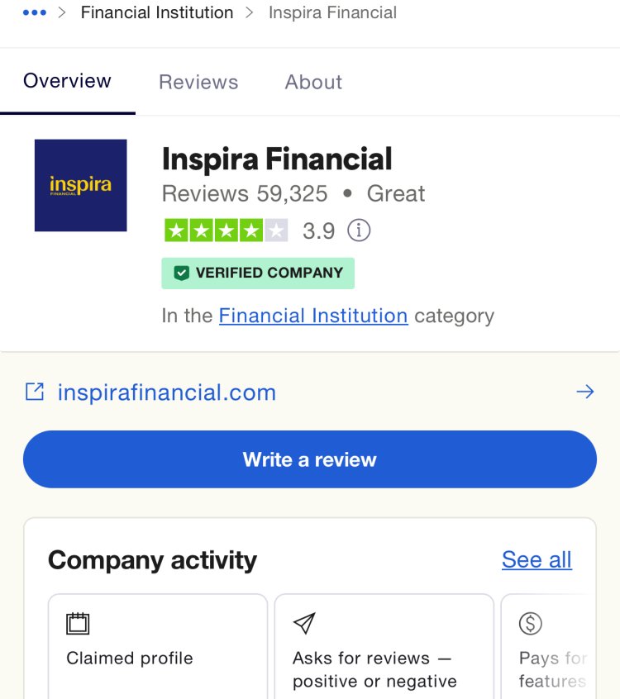Image resolution: width=620 pixels, height=699 pixels.
Task: Open the breadcrumb three-dot ellipsis
Action: [35, 12]
